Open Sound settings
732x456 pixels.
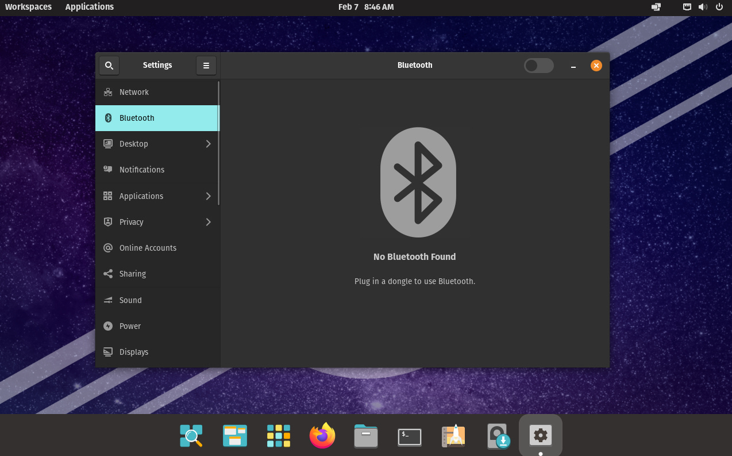pos(157,300)
